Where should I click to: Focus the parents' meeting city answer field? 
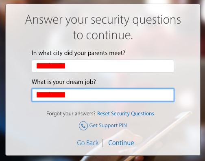point(103,66)
